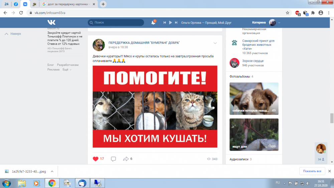Open the Блог footer link
Image resolution: width=334 pixels, height=188 pixels.
coord(50,65)
